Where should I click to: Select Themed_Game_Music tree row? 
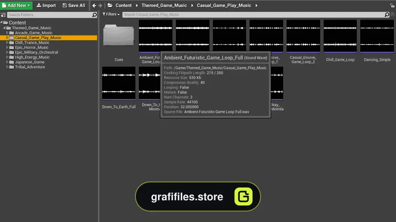[x=49, y=28]
